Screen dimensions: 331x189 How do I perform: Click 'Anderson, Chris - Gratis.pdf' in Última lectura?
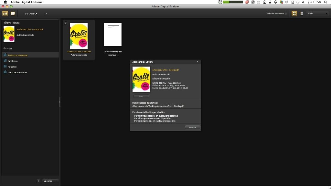point(30,29)
